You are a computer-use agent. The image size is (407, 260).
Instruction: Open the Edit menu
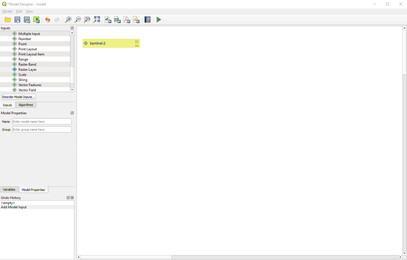19,11
